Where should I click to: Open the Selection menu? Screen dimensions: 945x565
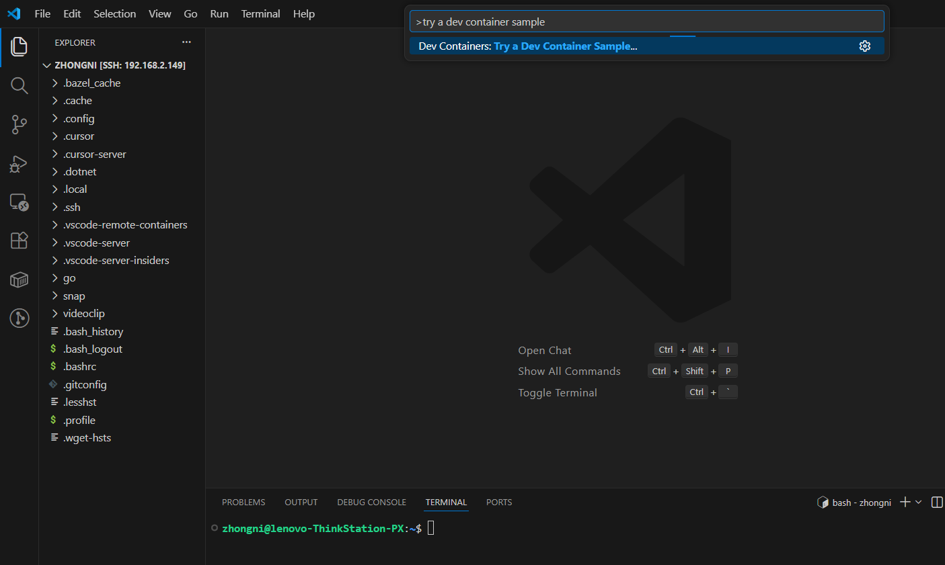click(x=115, y=13)
